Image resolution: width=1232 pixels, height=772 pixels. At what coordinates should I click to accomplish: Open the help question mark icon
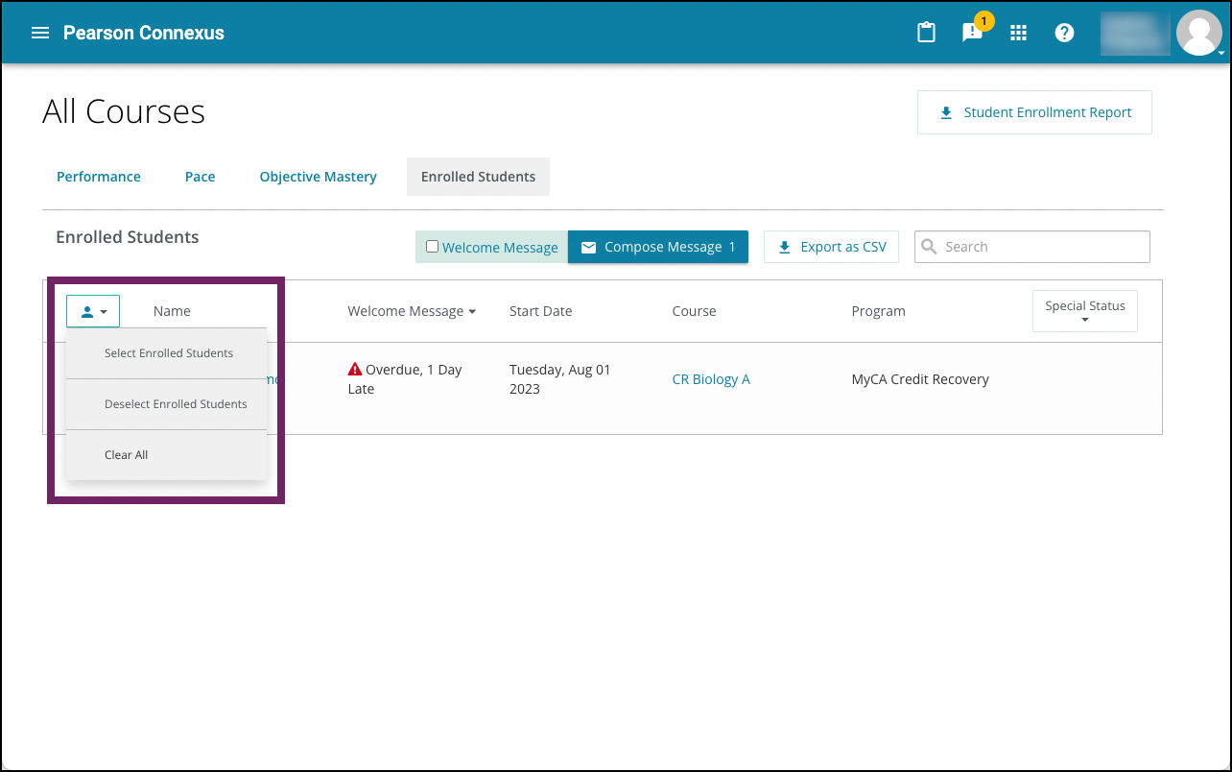[1064, 33]
